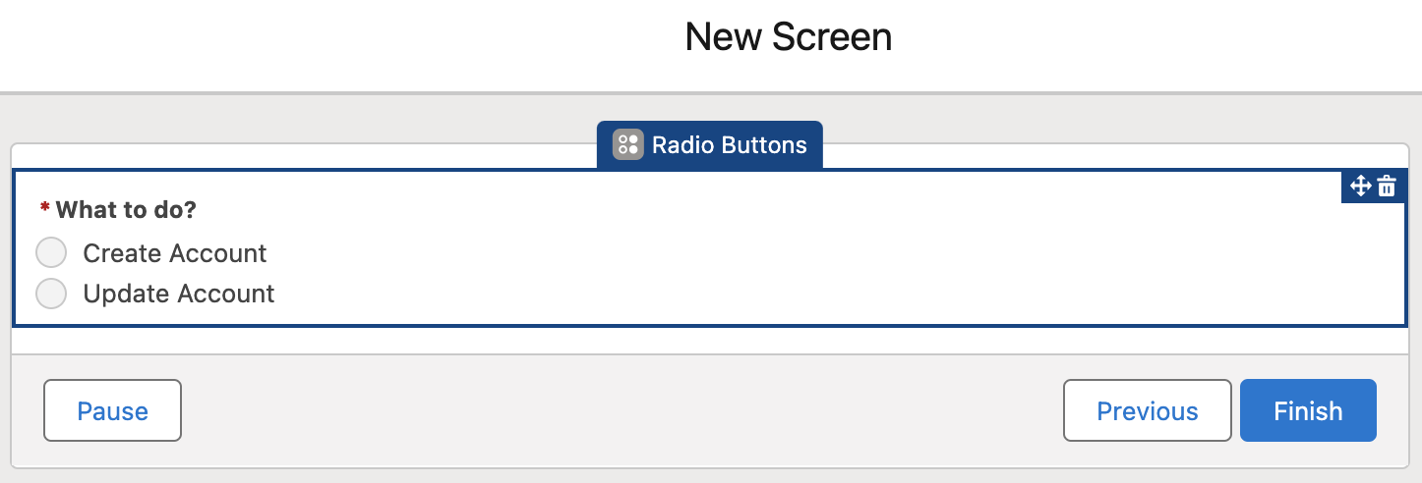Delete the Radio Buttons component via trash icon
The image size is (1422, 483).
click(1387, 186)
